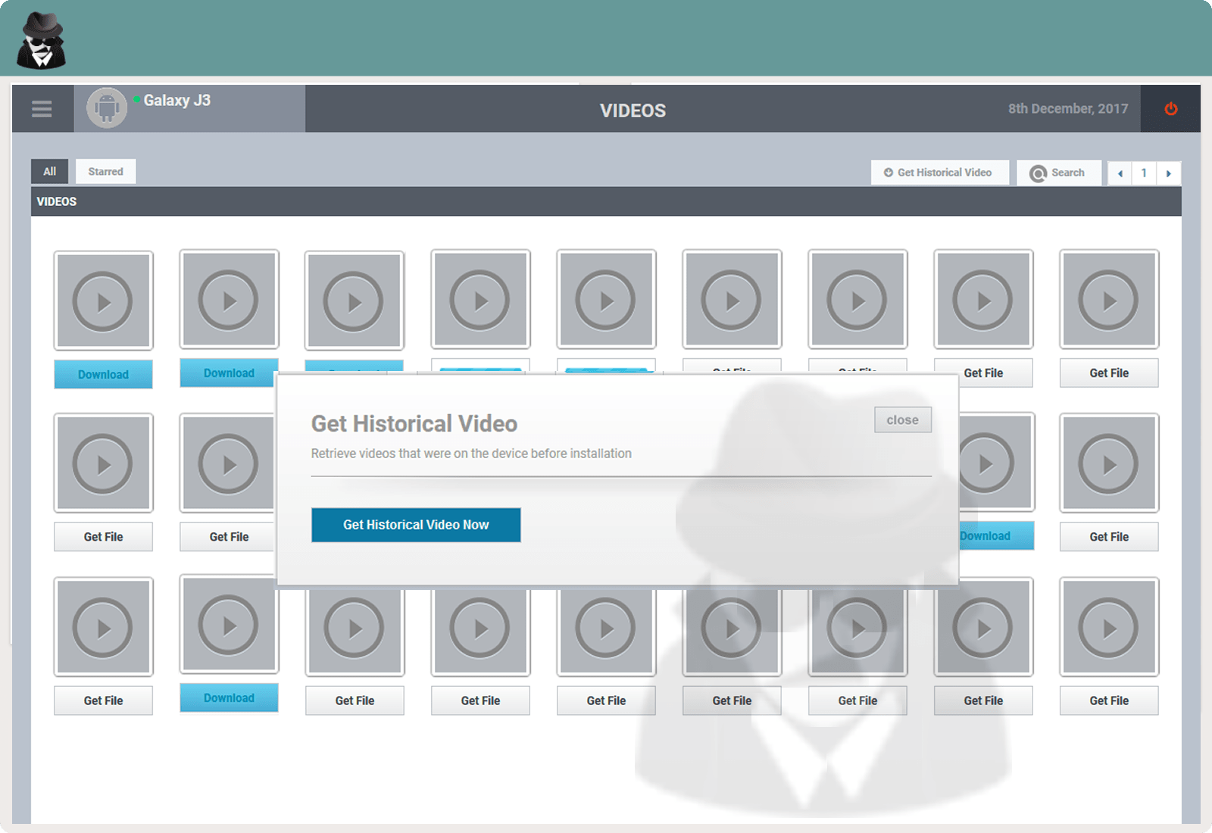Image resolution: width=1212 pixels, height=833 pixels.
Task: Open the page number field showing 1
Action: click(1144, 173)
